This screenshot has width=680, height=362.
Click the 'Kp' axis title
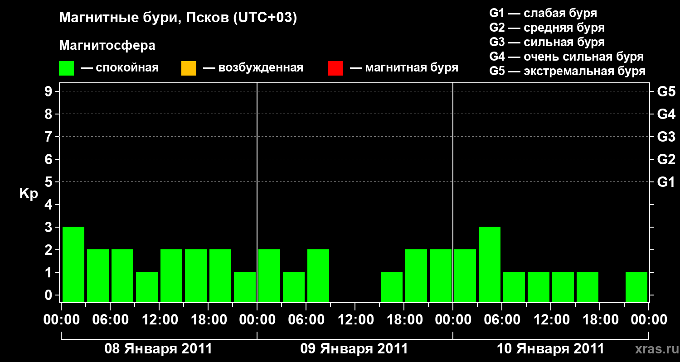tap(29, 194)
